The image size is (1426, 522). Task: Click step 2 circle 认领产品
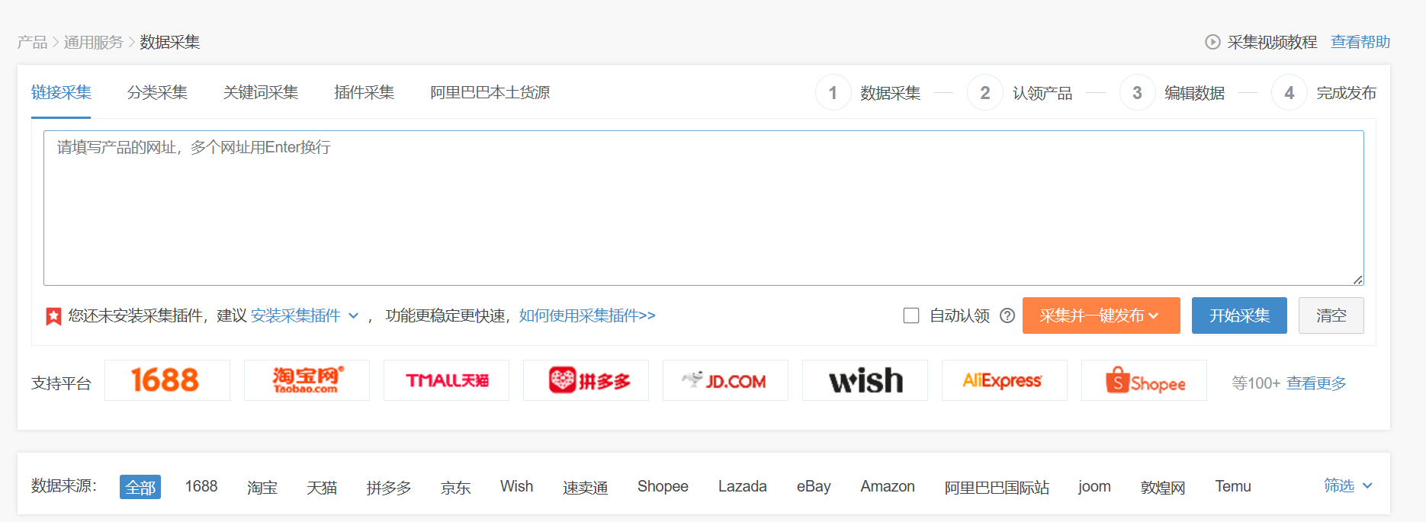pos(985,92)
